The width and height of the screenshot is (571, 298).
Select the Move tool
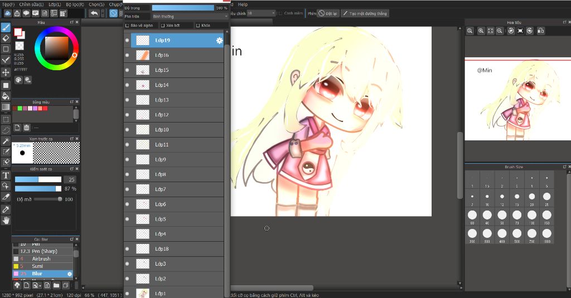pyautogui.click(x=6, y=72)
